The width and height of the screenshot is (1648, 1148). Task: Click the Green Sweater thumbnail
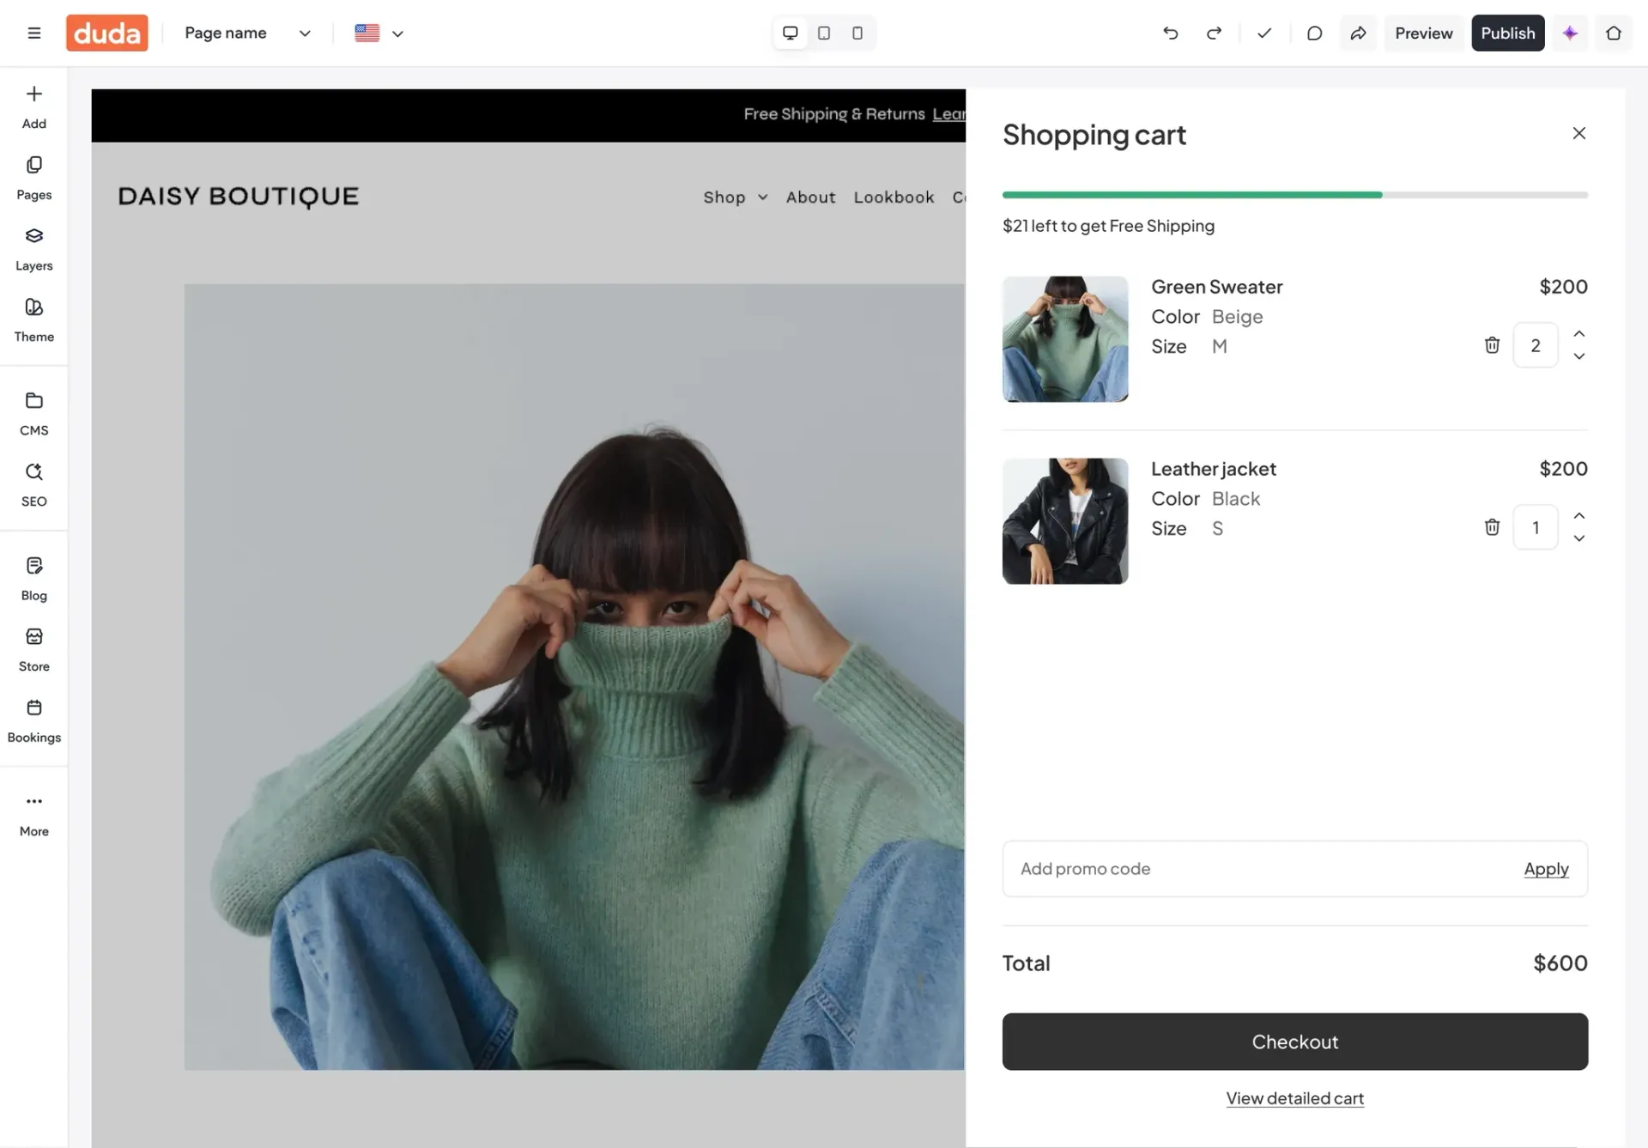[x=1065, y=339]
